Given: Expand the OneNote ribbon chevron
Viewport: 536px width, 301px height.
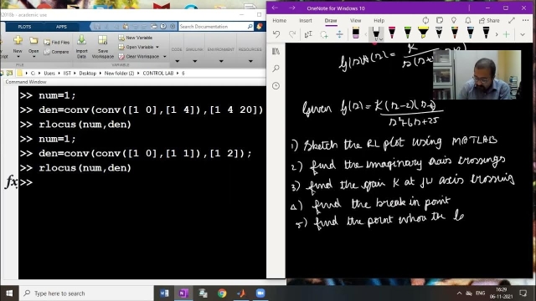Looking at the screenshot, I should pos(523,34).
